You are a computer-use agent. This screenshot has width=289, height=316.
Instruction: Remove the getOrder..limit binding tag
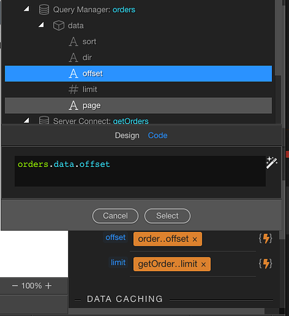(203, 264)
